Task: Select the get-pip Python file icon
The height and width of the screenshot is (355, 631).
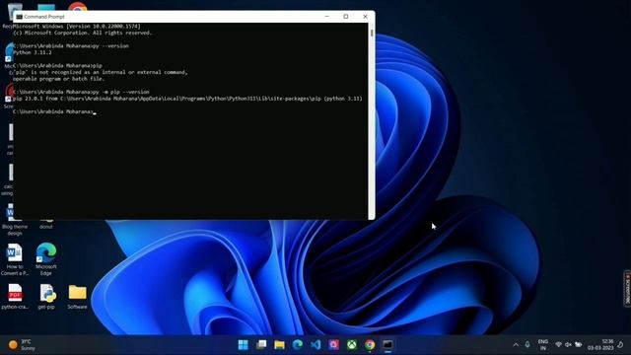Action: (46, 297)
